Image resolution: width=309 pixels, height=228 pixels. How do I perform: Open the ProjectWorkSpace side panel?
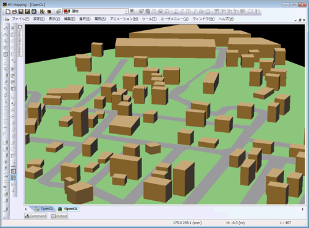(x=20, y=40)
